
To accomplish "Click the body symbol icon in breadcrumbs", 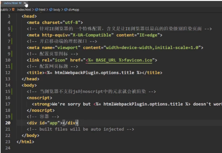I will 51,9.
